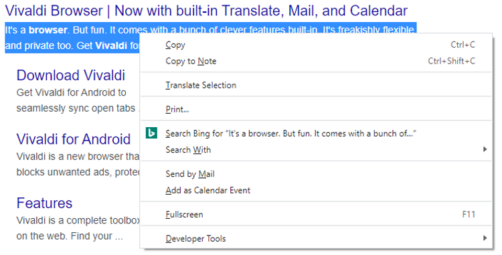Click the "Get Vivaldi for Android to" description

[x=72, y=92]
